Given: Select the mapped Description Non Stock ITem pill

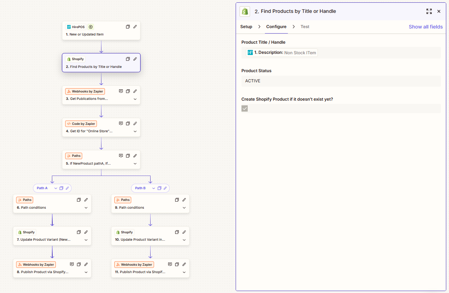Looking at the screenshot, I should 282,53.
